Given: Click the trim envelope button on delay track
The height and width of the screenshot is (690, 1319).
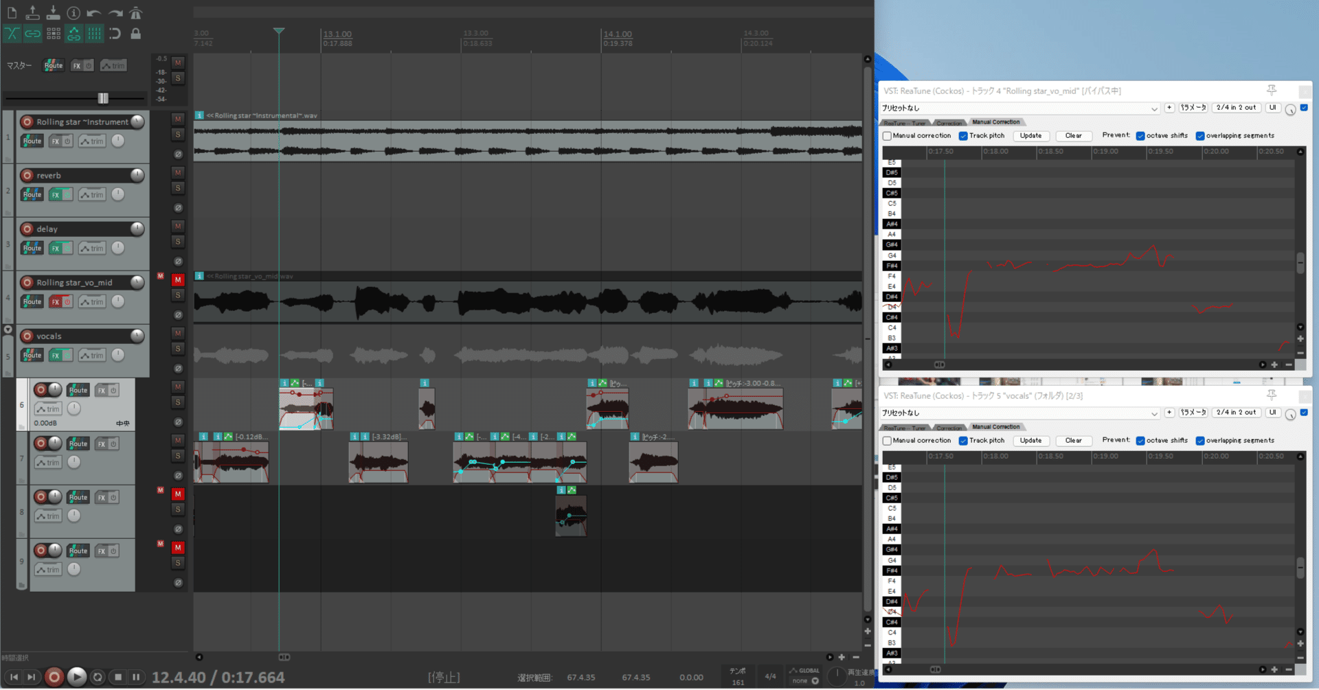Looking at the screenshot, I should click(92, 249).
